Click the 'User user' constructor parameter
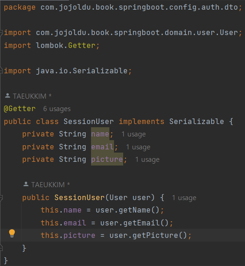This screenshot has height=266, width=245. (130, 198)
